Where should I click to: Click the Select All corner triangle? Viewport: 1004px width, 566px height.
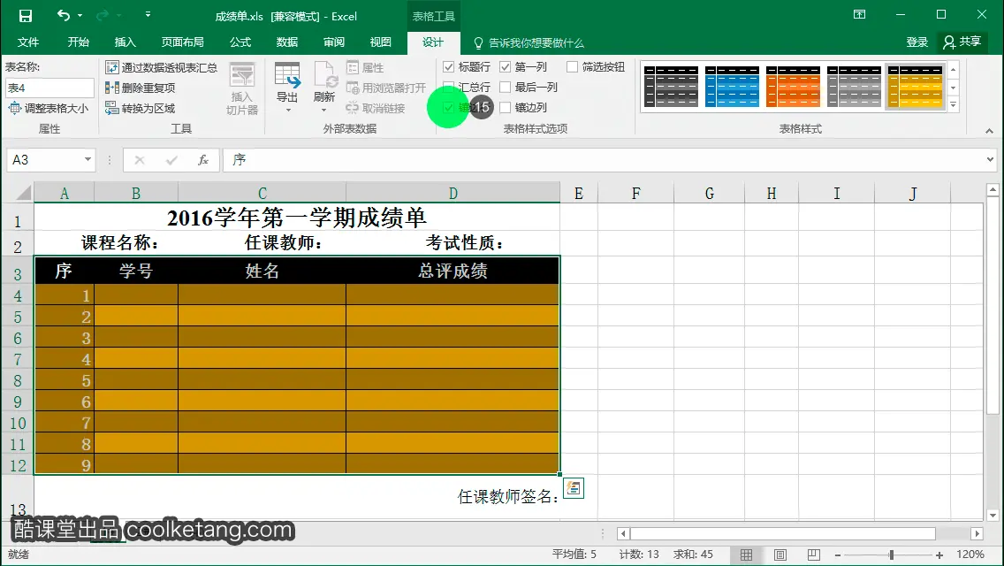[x=23, y=192]
